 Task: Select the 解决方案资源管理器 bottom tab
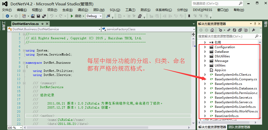point(212,127)
